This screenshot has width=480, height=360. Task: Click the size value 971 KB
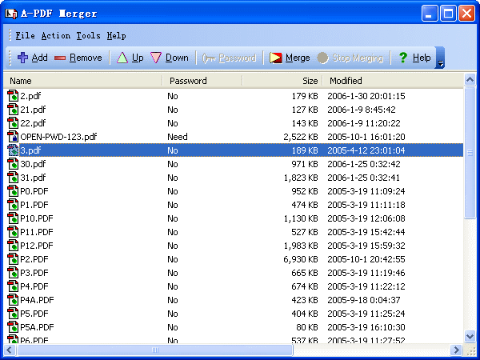[305, 164]
